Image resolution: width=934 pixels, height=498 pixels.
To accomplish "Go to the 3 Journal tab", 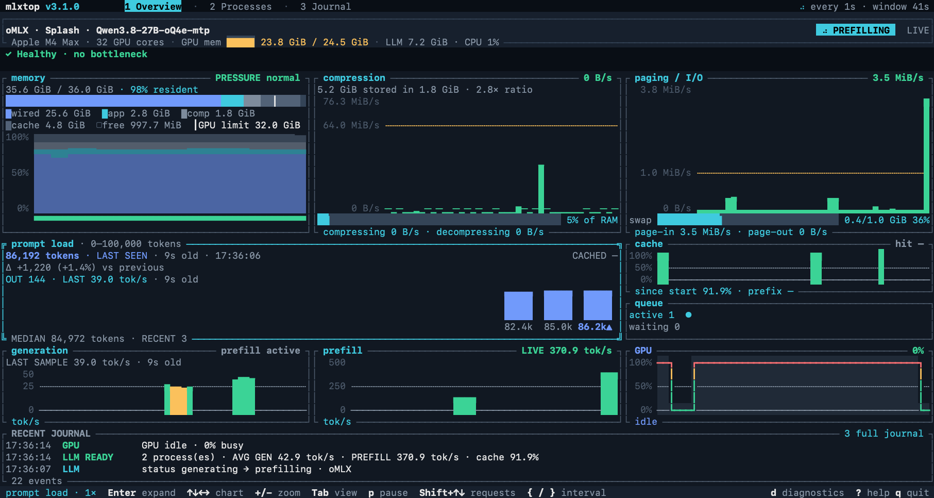I will 326,7.
